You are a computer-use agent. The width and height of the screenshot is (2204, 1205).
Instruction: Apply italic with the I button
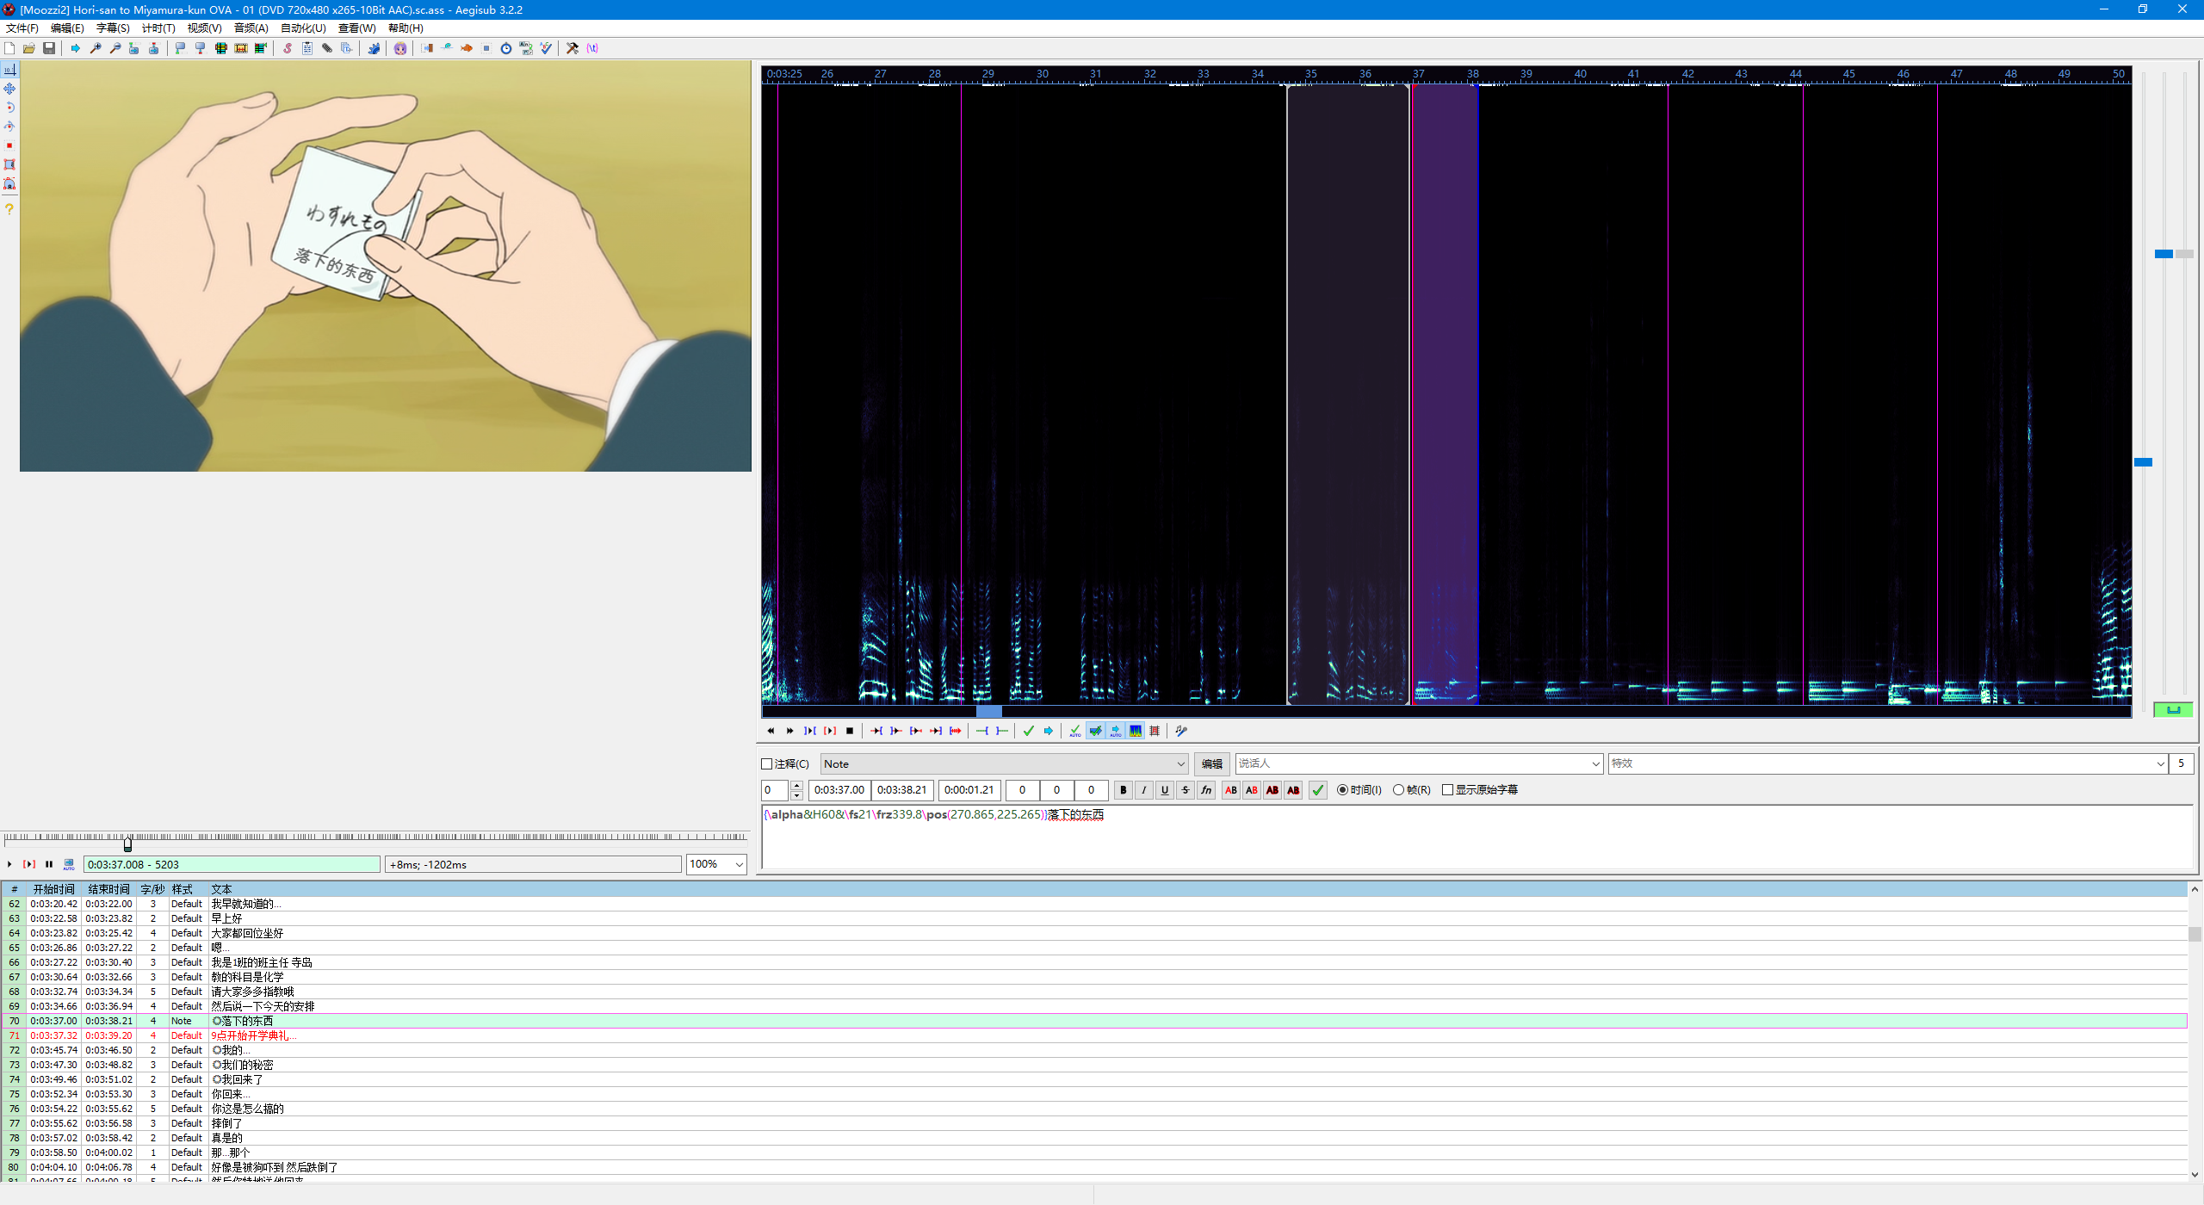pos(1143,790)
